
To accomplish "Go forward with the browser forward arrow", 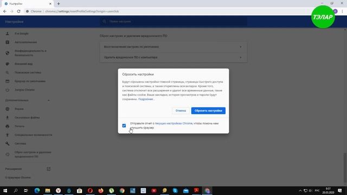I will point(12,11).
